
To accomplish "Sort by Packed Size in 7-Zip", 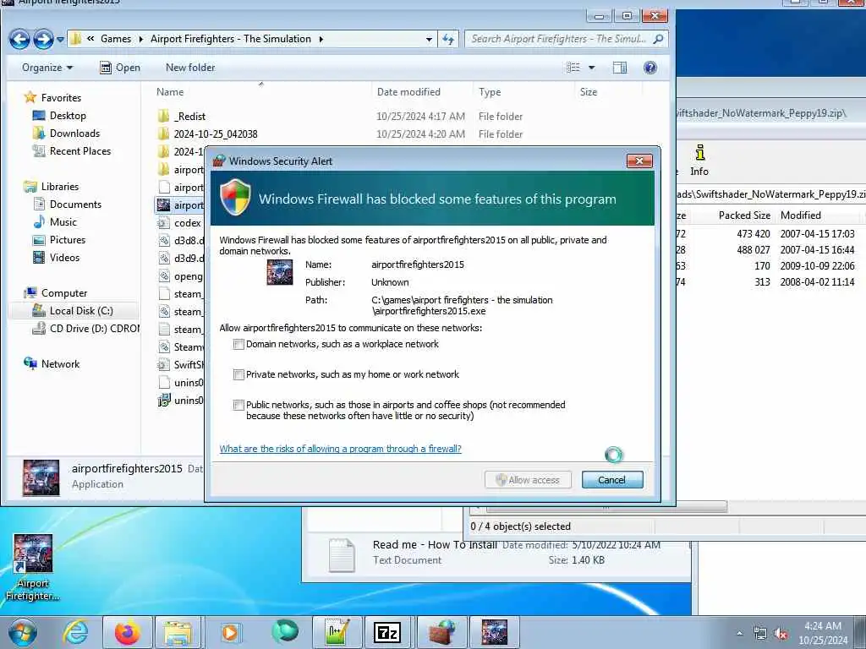I will click(744, 215).
